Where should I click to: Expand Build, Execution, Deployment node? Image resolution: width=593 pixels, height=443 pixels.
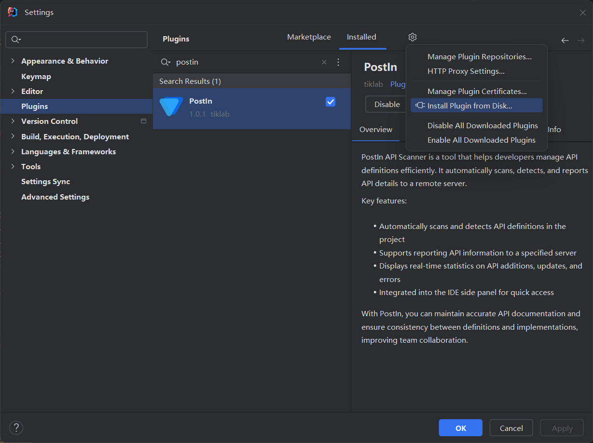tap(13, 136)
